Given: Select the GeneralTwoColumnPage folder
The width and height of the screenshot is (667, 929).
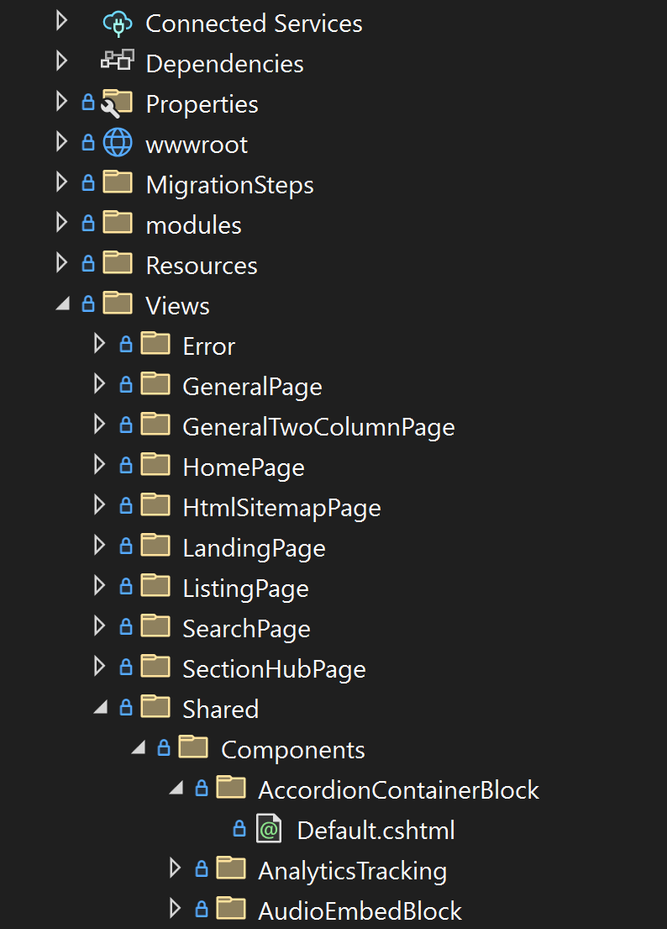Looking at the screenshot, I should [x=318, y=427].
